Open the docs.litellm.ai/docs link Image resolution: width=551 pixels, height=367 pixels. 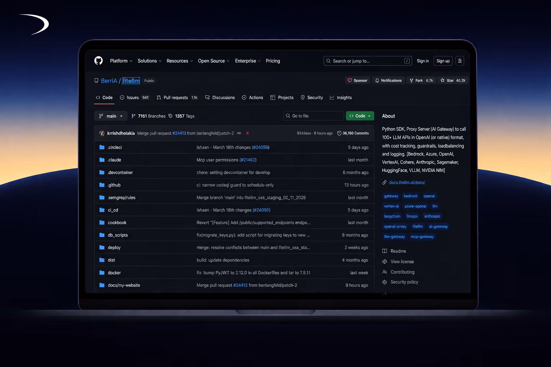click(x=407, y=182)
